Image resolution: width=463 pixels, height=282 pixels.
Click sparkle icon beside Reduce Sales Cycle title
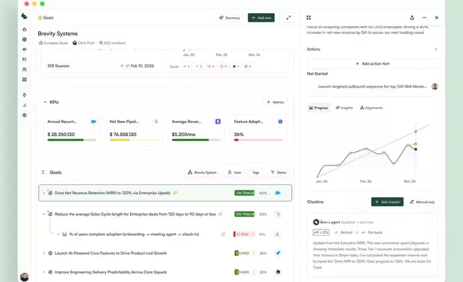[220, 214]
